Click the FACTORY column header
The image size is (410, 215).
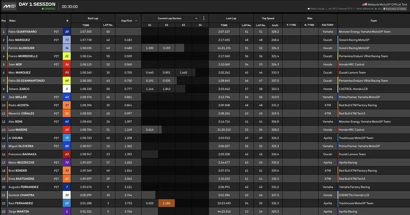point(328,25)
